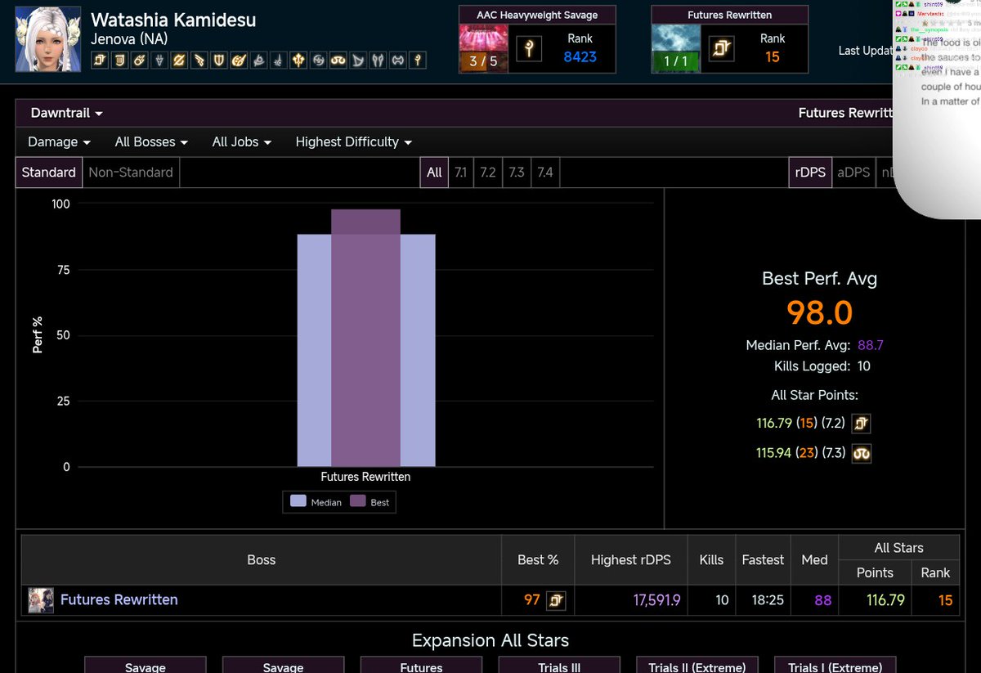Choose the Paladin shield job icon

pyautogui.click(x=219, y=60)
